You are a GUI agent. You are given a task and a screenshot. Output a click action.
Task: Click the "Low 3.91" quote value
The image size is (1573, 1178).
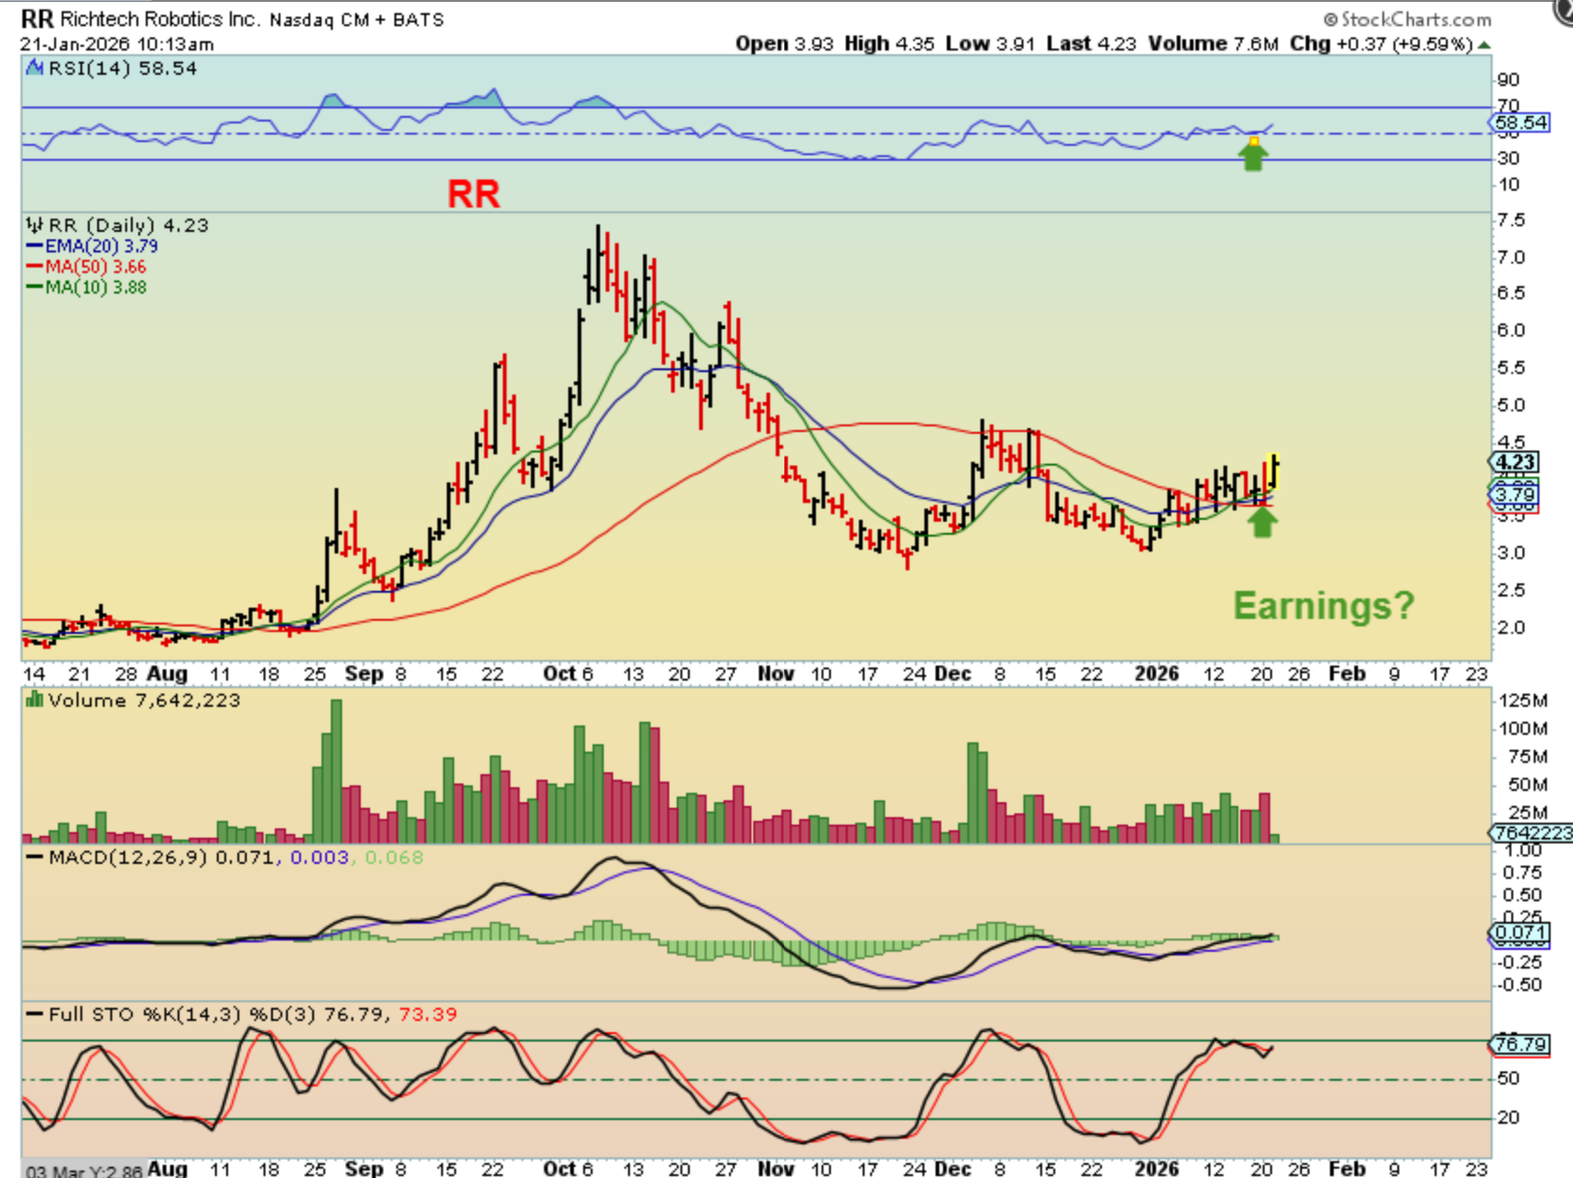(990, 44)
